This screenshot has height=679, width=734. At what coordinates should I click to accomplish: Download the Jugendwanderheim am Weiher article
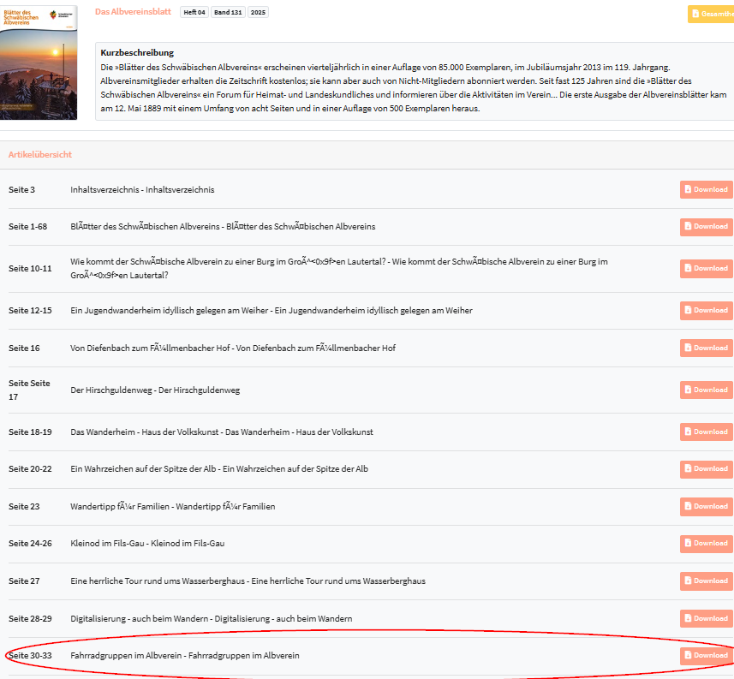[706, 310]
